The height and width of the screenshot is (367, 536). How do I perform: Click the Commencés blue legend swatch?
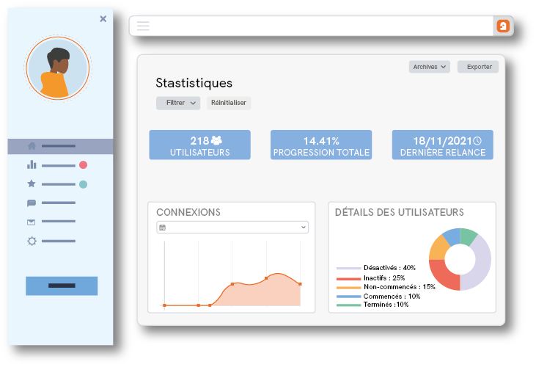coord(348,297)
